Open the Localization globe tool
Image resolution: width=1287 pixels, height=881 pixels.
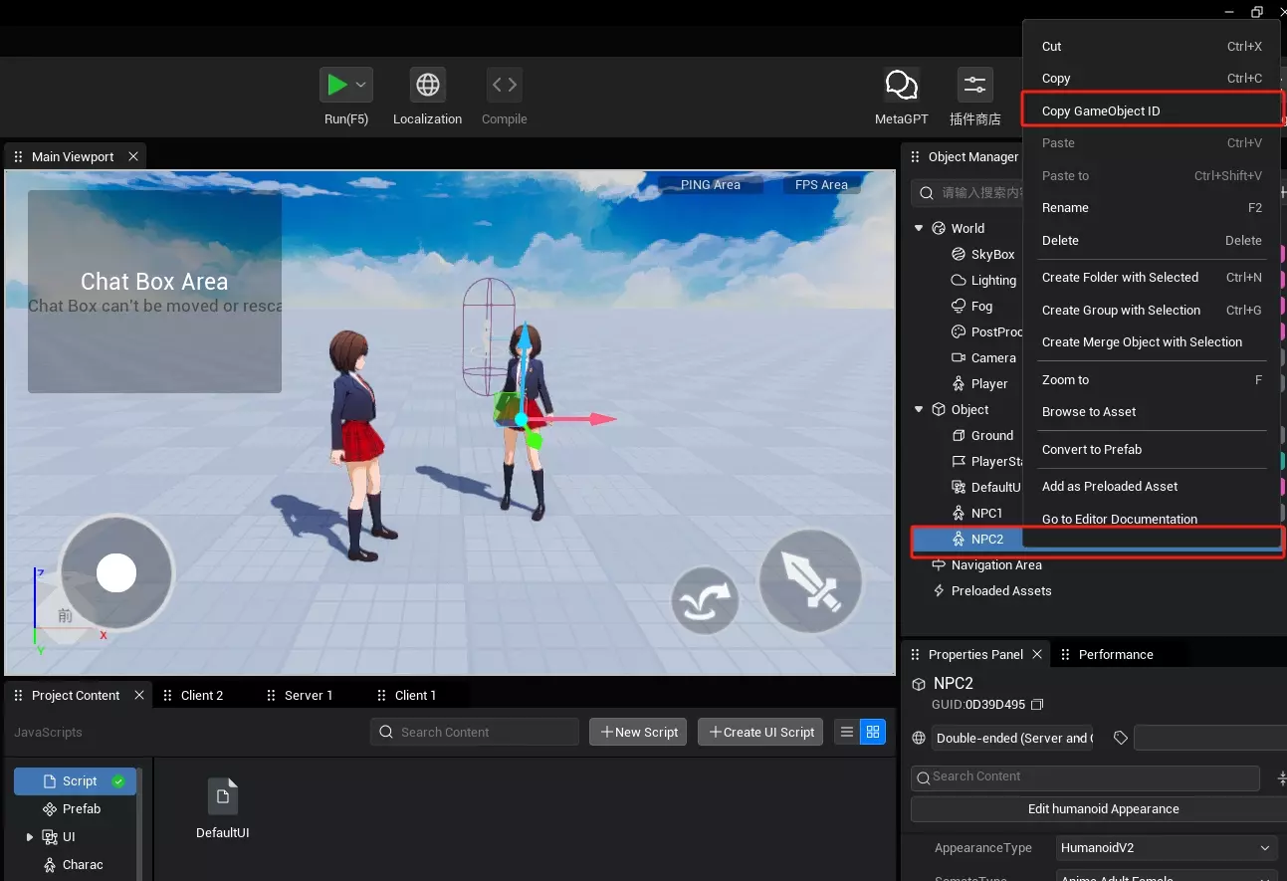(428, 85)
